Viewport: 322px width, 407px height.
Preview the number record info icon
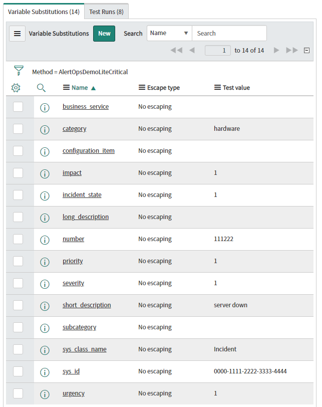point(45,240)
